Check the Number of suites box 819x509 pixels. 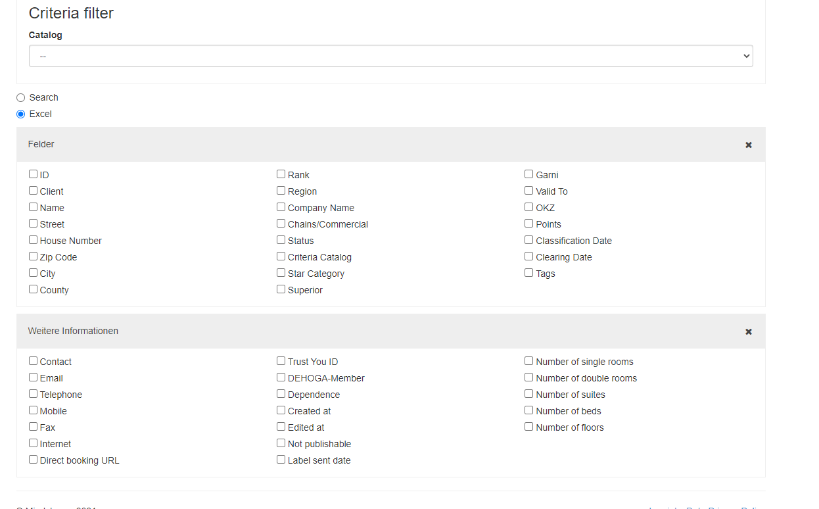coord(529,394)
